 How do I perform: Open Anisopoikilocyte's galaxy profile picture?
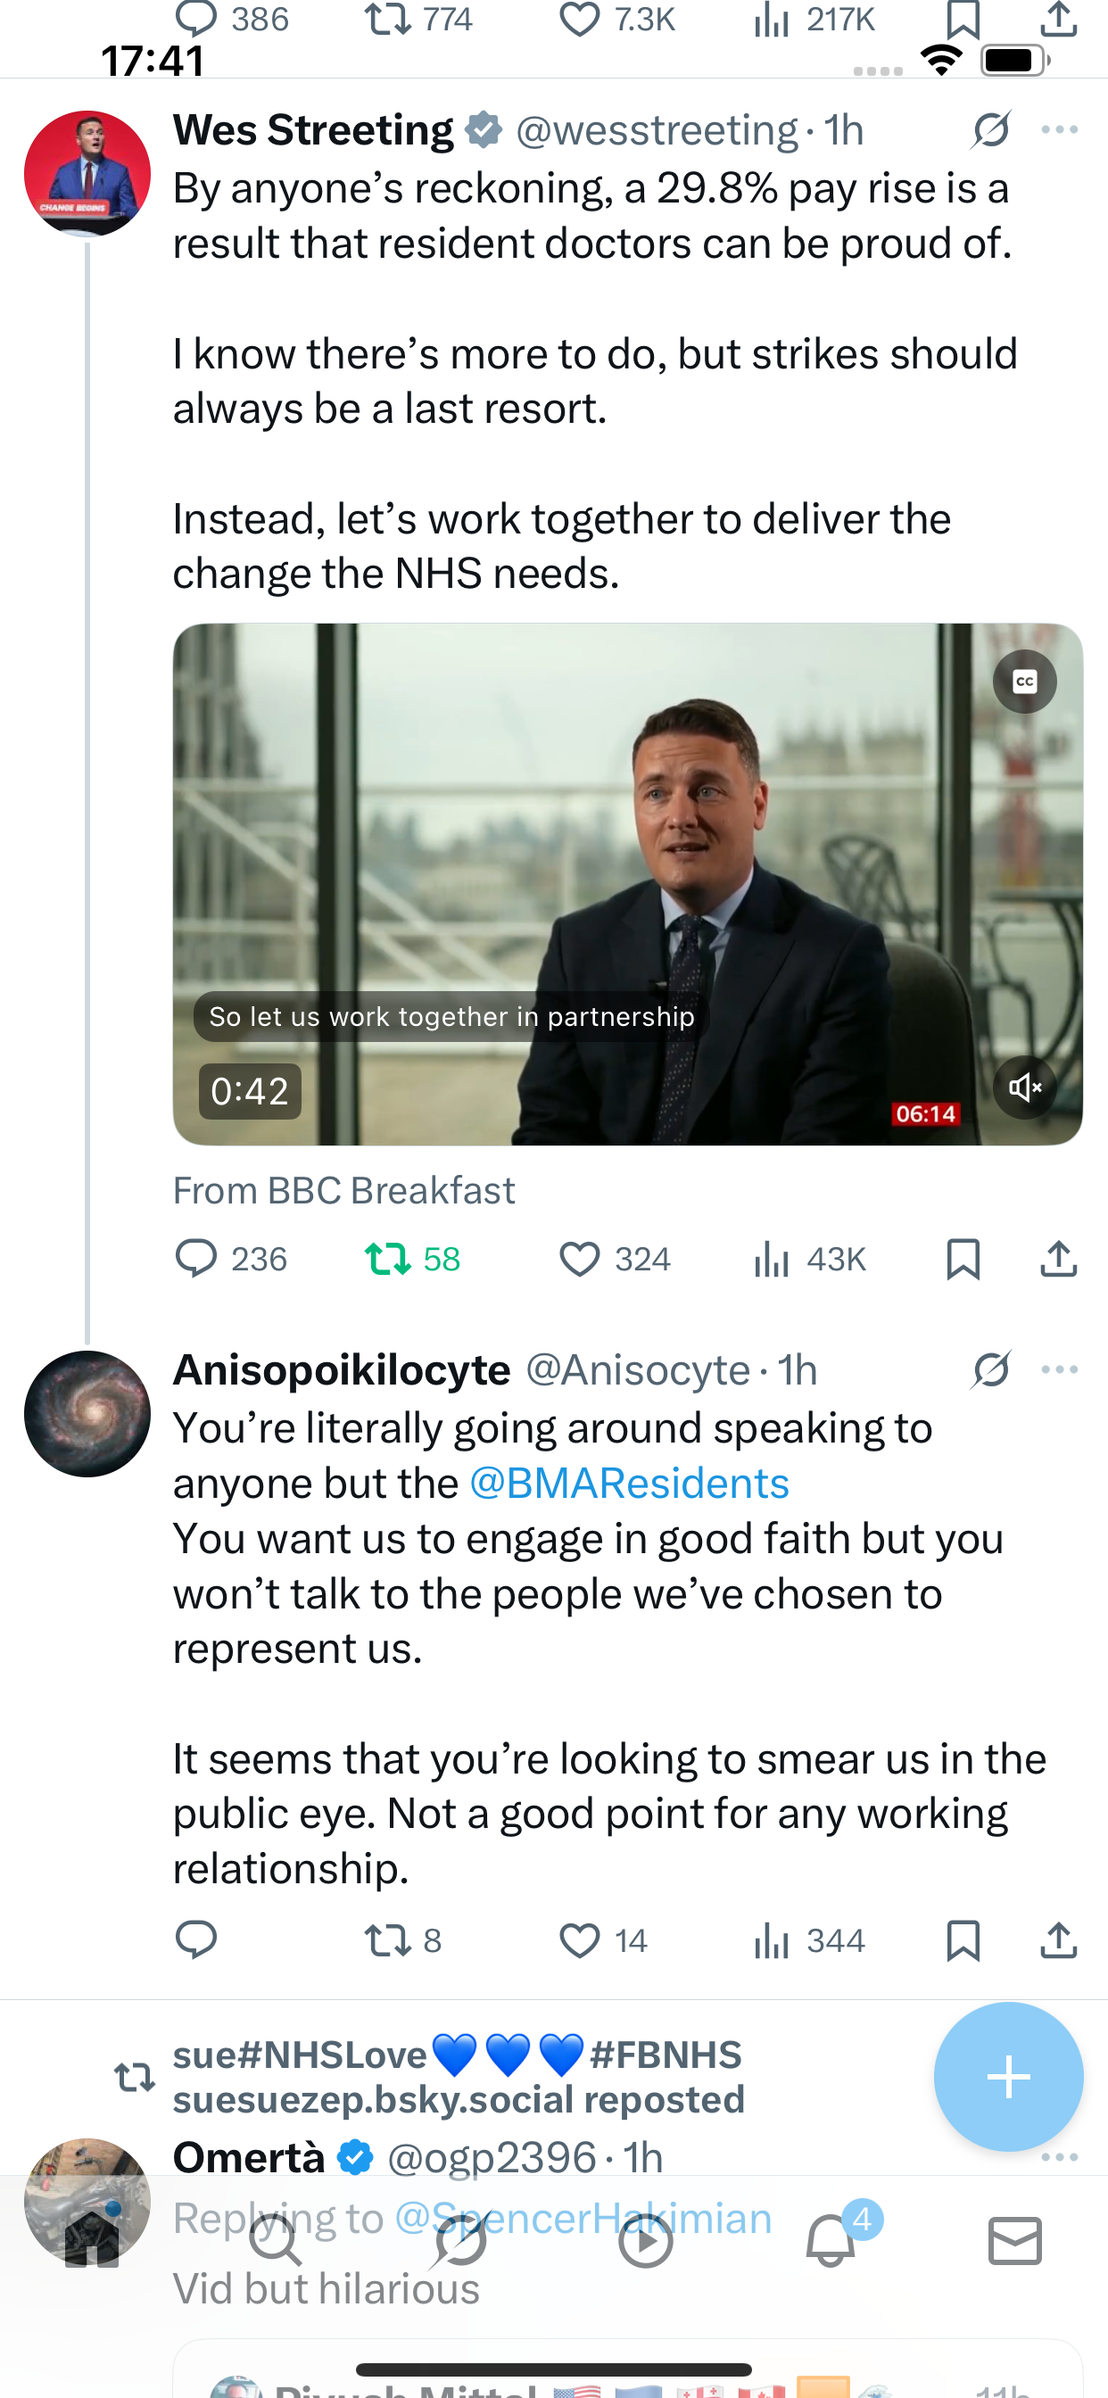(x=87, y=1413)
